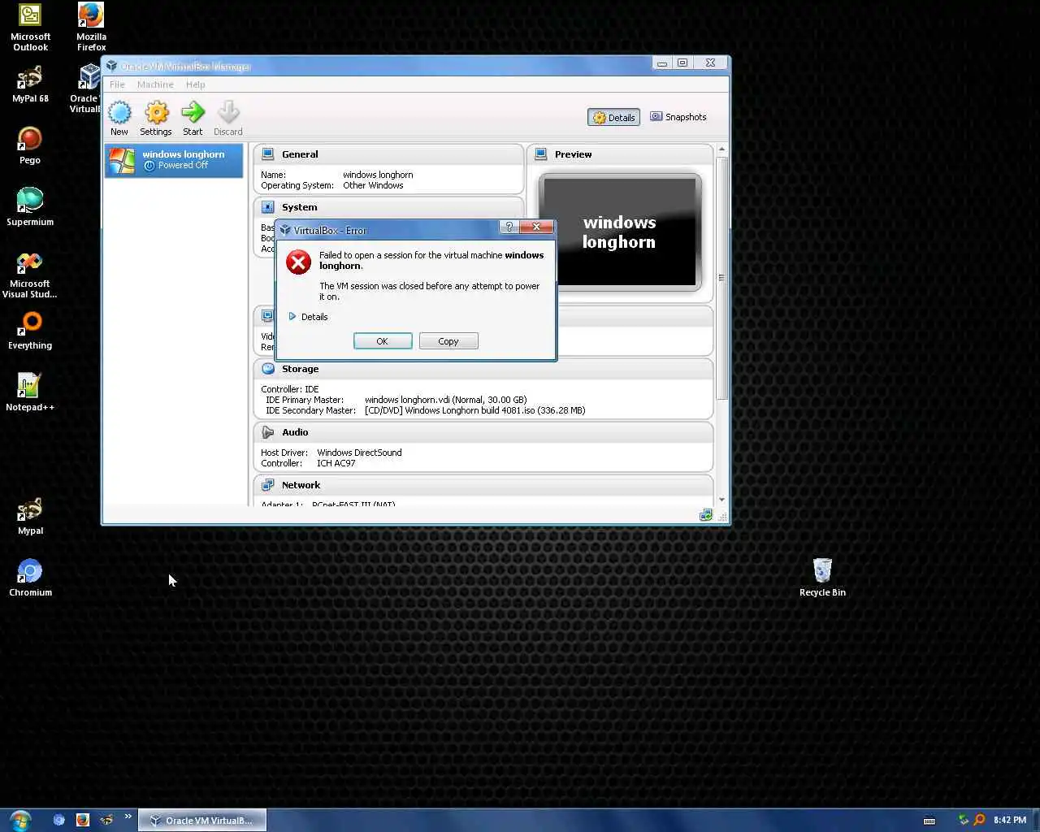
Task: Expand the Details disclosure triangle in error dialog
Action: (292, 317)
